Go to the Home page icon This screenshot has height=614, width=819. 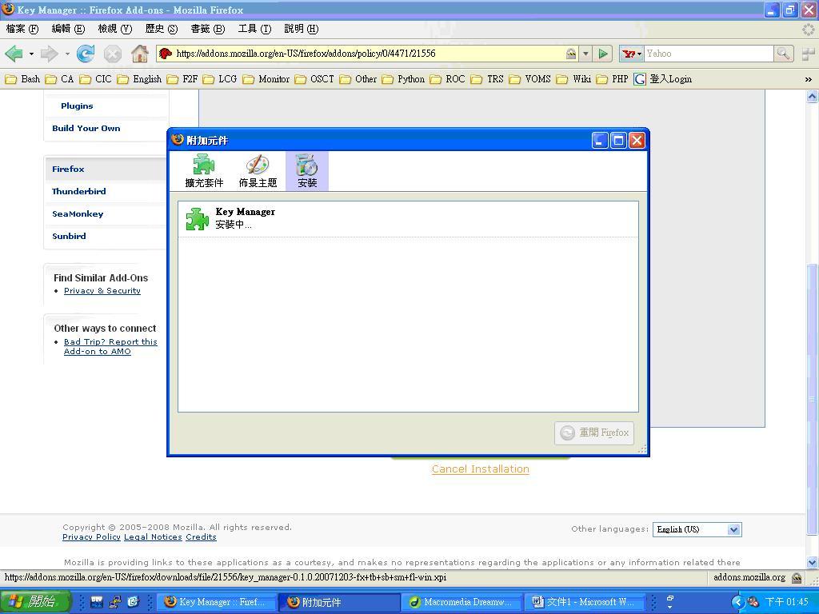(139, 54)
